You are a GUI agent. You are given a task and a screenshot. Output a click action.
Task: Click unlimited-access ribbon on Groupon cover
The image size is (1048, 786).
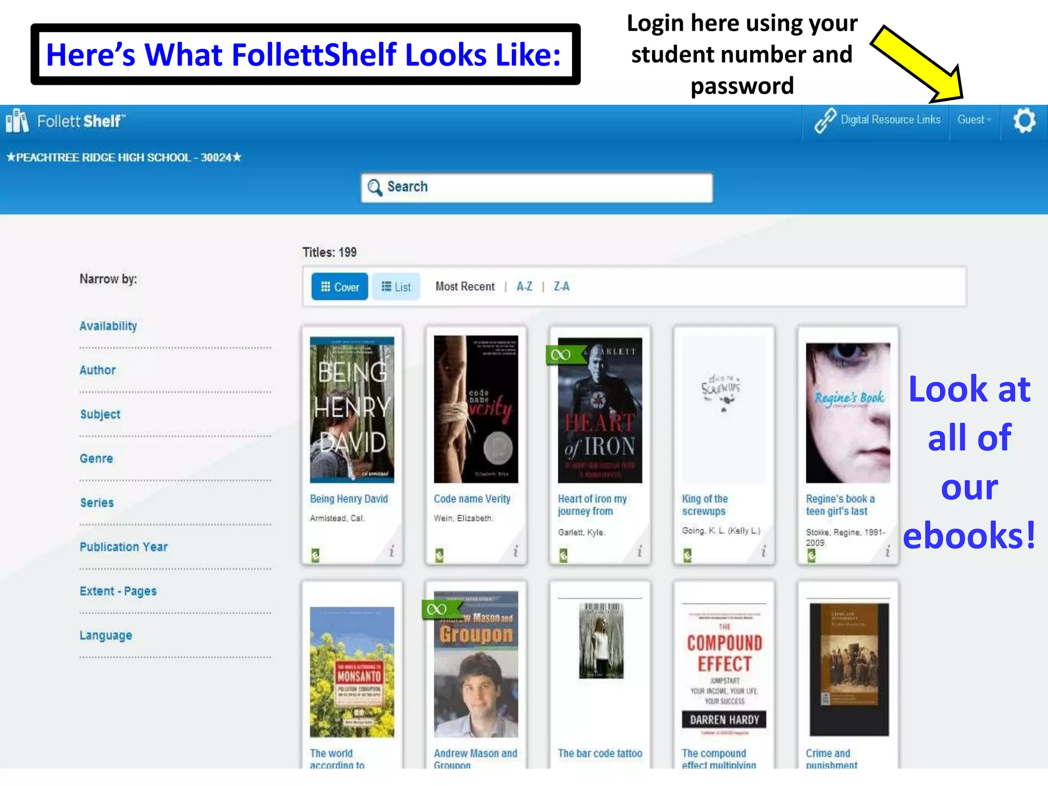[x=441, y=609]
